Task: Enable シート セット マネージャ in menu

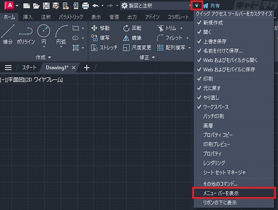Action: click(x=234, y=172)
